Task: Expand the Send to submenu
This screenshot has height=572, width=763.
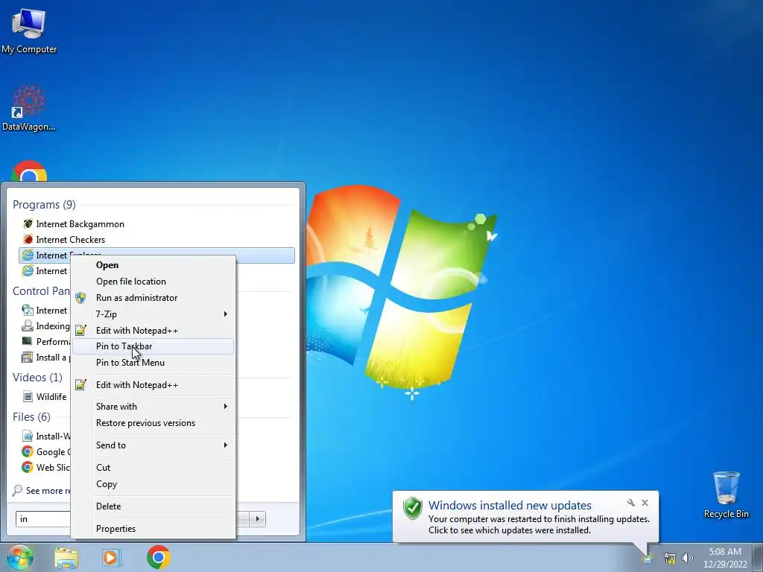Action: pos(153,445)
